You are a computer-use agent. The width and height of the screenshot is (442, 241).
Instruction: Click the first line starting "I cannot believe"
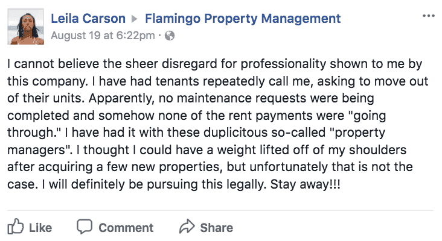pos(214,64)
